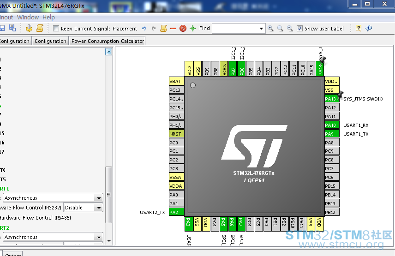Click the pushpin on pin PA14
The height and width of the screenshot is (256, 395).
(323, 60)
